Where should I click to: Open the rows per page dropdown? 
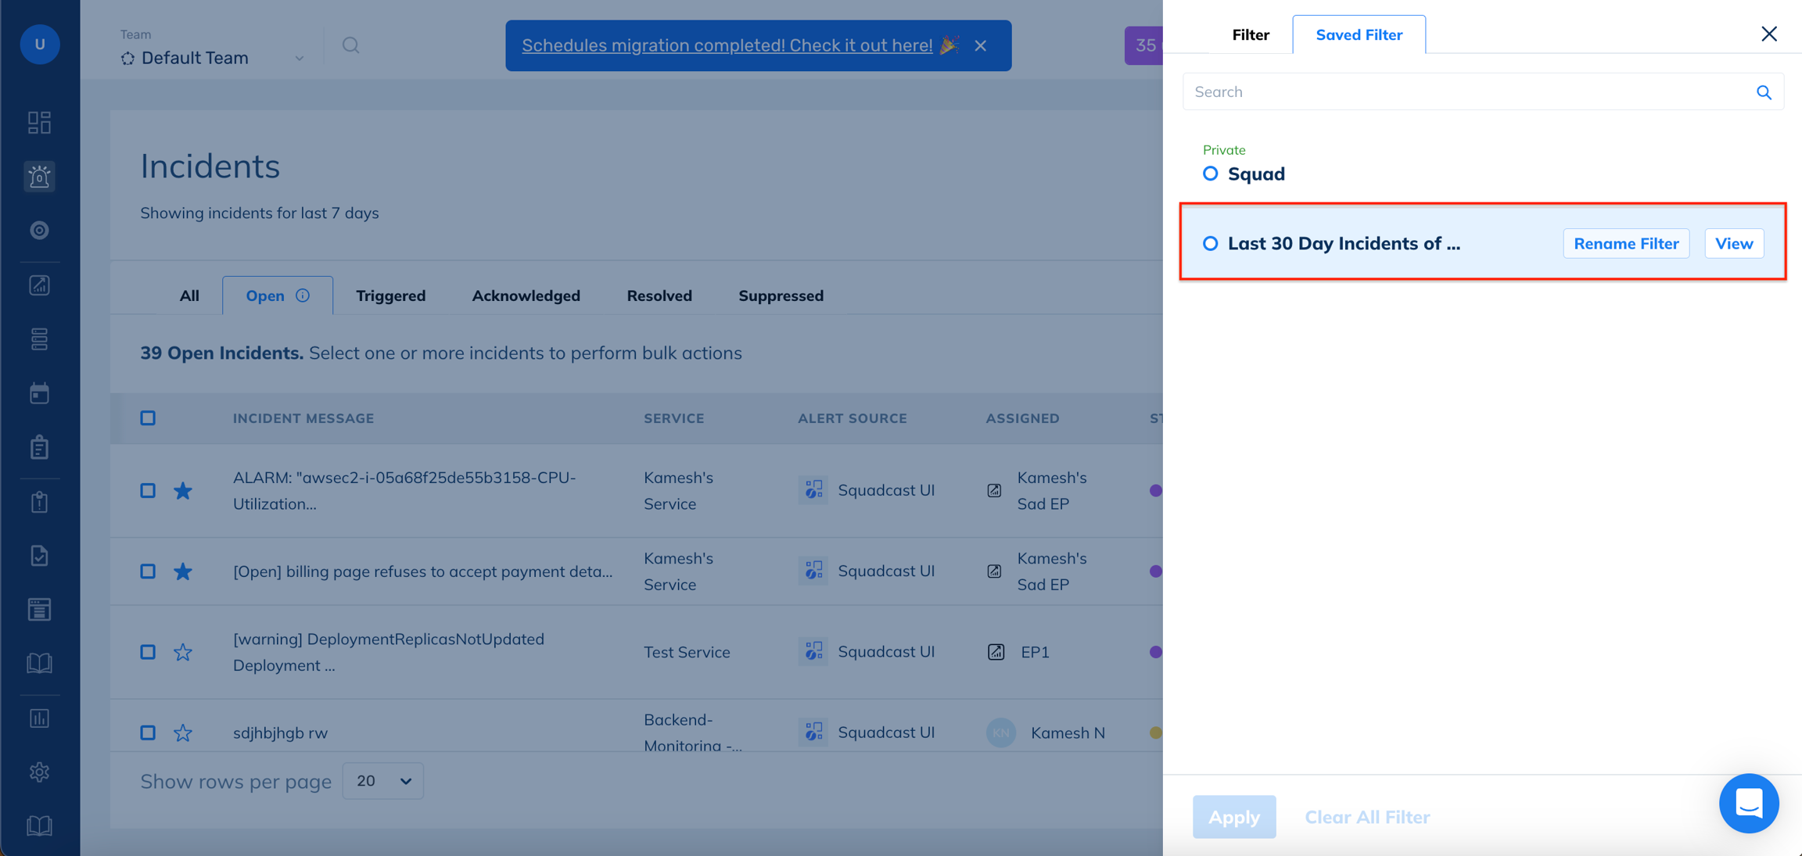coord(383,781)
